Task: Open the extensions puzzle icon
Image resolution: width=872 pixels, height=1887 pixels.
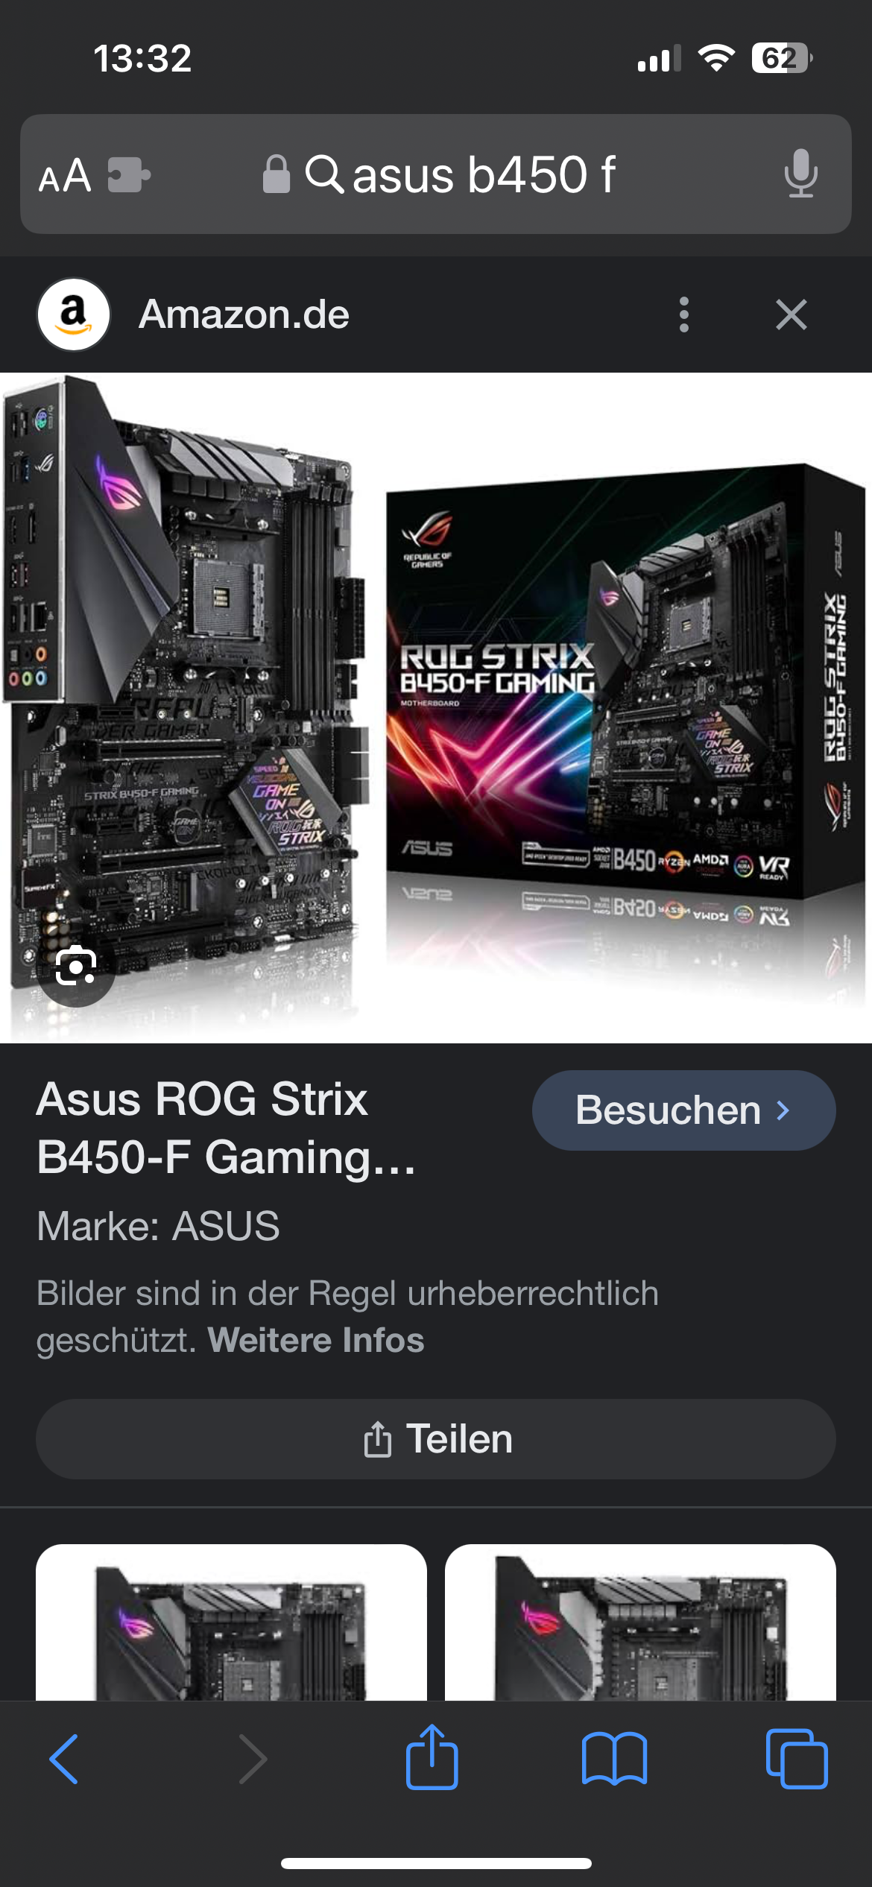Action: click(x=129, y=175)
